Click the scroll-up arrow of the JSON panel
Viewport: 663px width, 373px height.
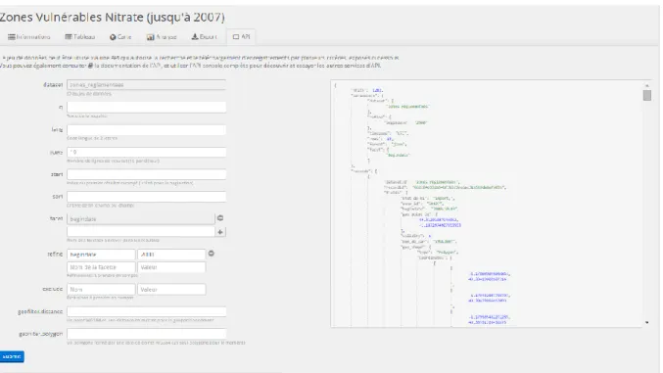click(x=647, y=85)
